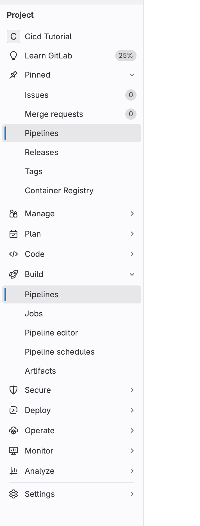Click the 25% Learn GitLab progress badge
The width and height of the screenshot is (200, 526).
click(x=125, y=55)
